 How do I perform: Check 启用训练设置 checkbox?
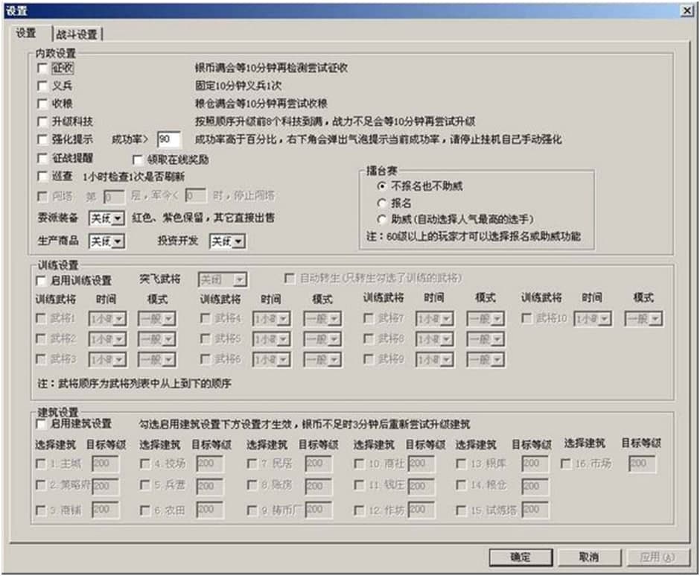[41, 281]
